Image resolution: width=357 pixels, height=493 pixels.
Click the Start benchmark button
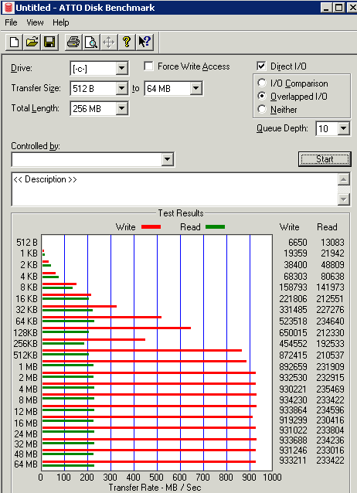(325, 159)
